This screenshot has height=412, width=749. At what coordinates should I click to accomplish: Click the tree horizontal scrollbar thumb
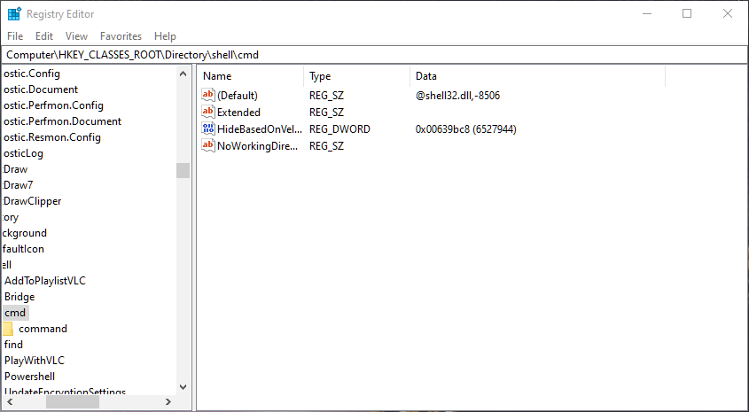pyautogui.click(x=73, y=402)
